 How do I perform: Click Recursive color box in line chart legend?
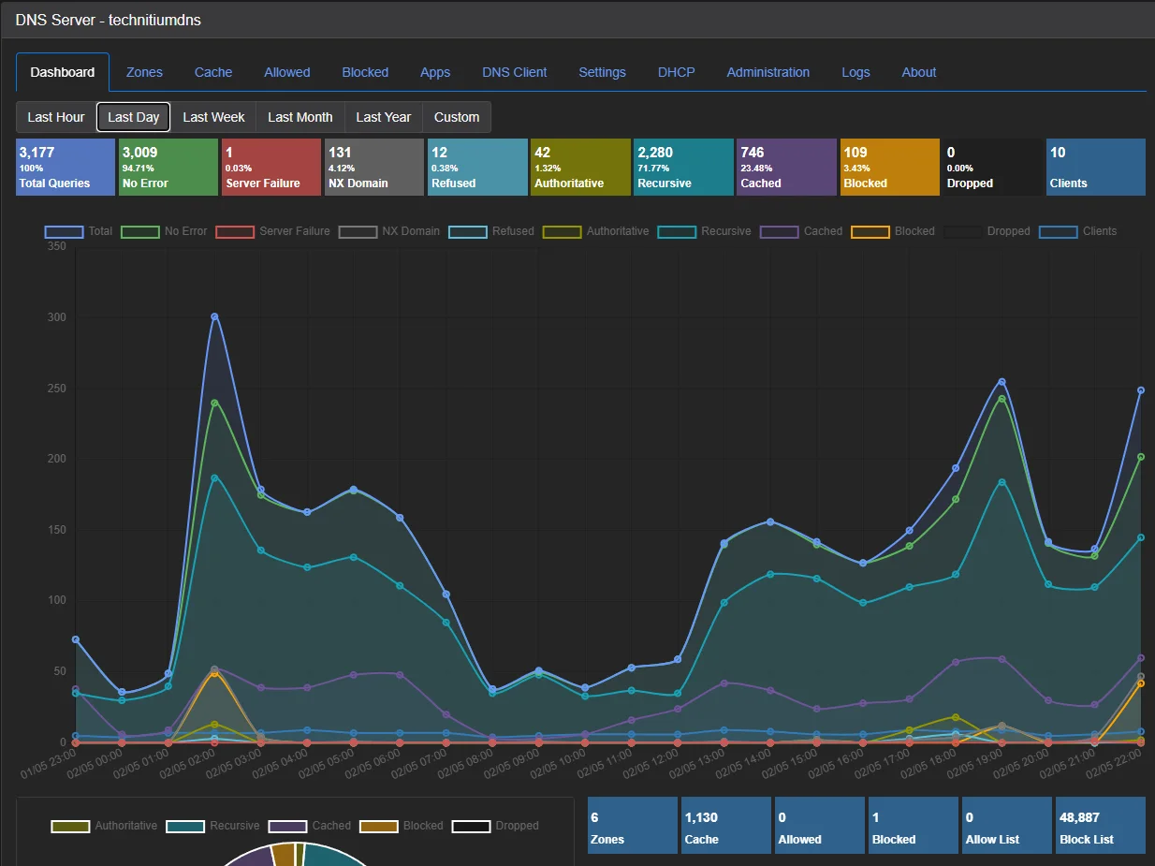click(x=678, y=231)
